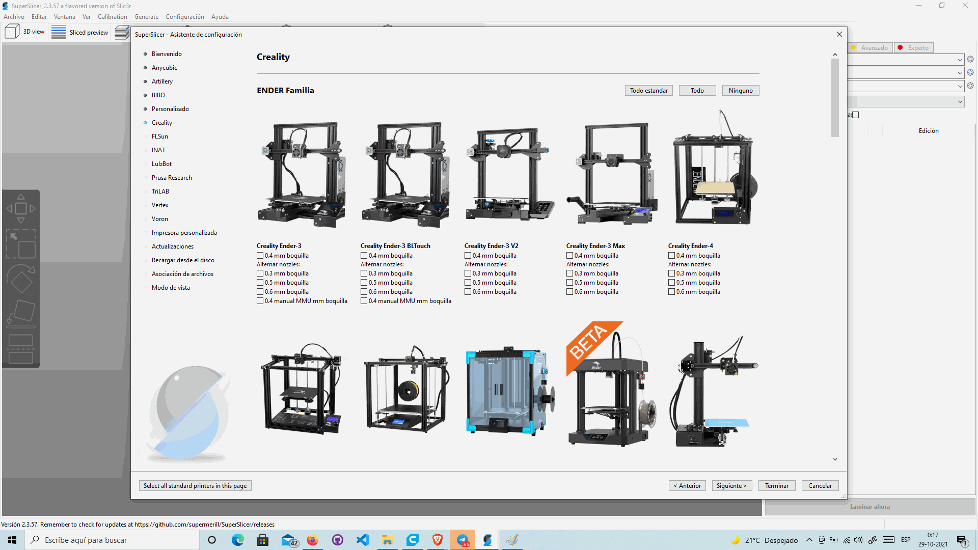This screenshot has height=550, width=978.
Task: Check Ender-3 V2 0.5 mm boquilla
Action: [x=468, y=283]
